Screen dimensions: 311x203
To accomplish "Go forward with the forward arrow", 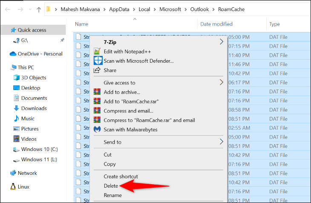I will (x=20, y=9).
